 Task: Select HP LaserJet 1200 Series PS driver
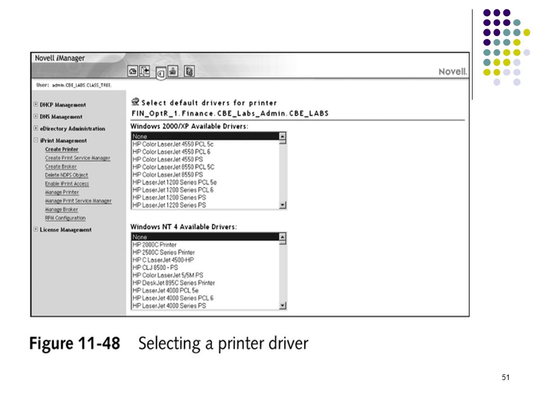206,197
